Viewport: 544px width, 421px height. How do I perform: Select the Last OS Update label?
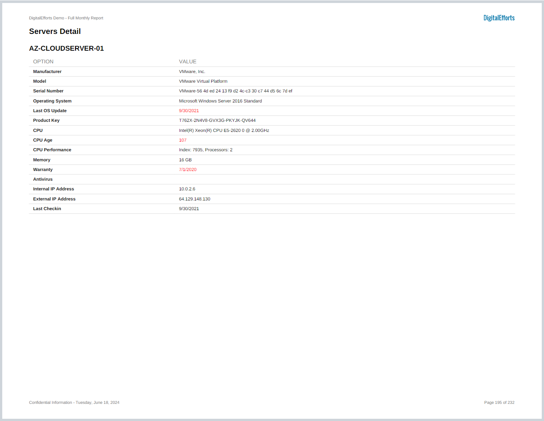[x=50, y=111]
